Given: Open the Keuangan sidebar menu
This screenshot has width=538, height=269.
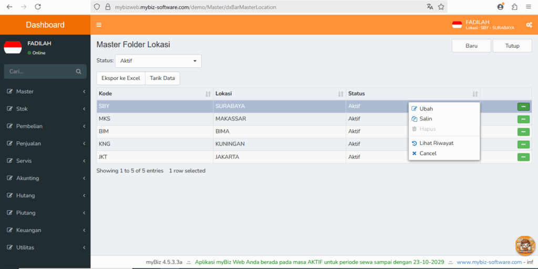Looking at the screenshot, I should pyautogui.click(x=45, y=230).
